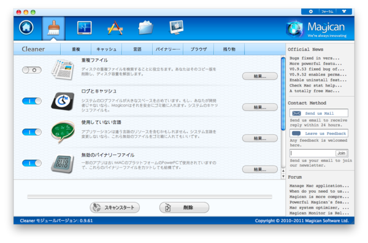The image size is (368, 243).
Task: Open news item 'V0.9.53 fixed bug of...'
Action: [x=316, y=69]
